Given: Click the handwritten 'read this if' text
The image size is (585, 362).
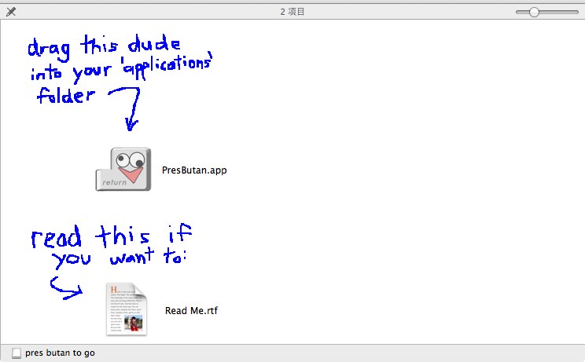Looking at the screenshot, I should 110,236.
